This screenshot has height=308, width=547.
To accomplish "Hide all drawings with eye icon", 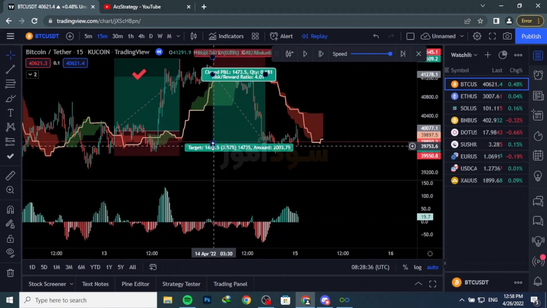I will coord(11,253).
